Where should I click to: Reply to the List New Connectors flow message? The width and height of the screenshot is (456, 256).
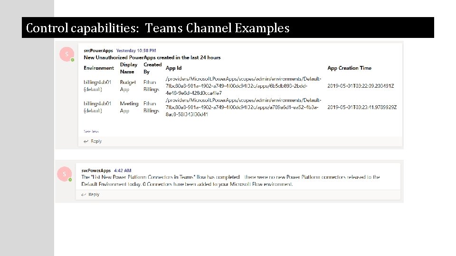click(90, 194)
